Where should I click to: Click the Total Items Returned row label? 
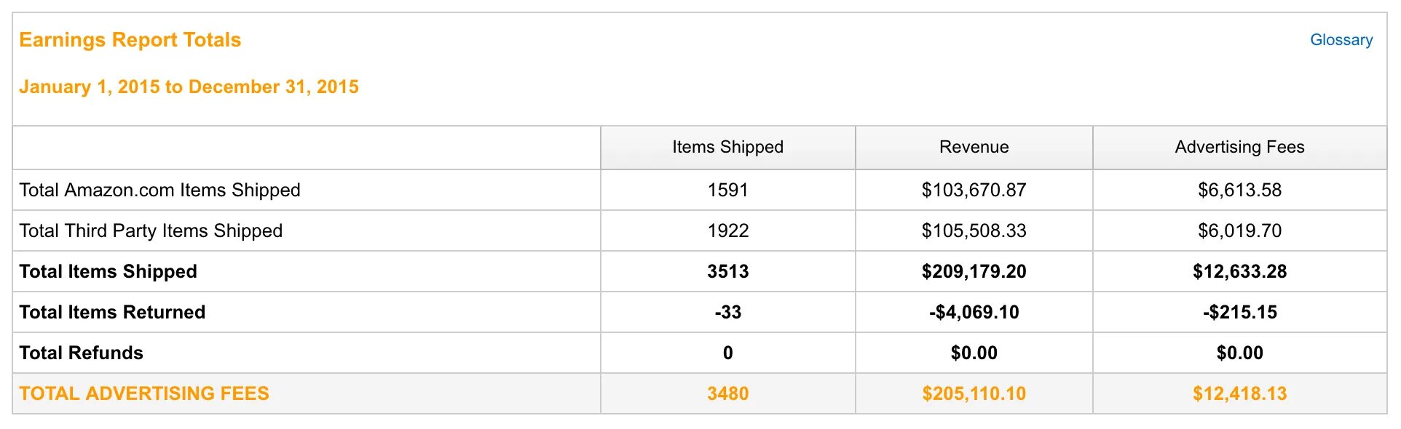pyautogui.click(x=112, y=313)
